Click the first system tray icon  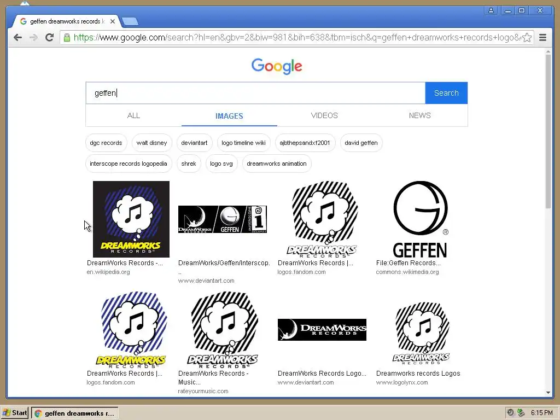point(511,413)
